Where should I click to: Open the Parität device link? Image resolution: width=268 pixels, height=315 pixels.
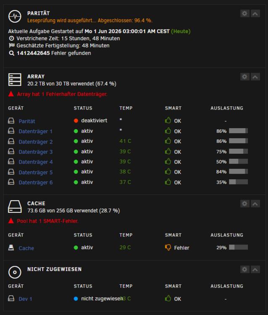pyautogui.click(x=27, y=121)
